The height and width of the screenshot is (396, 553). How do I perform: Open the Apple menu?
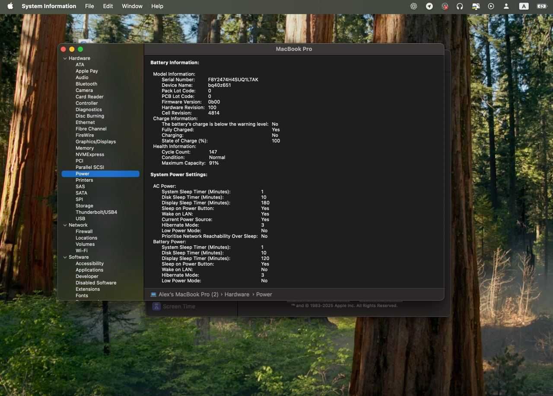[x=10, y=6]
